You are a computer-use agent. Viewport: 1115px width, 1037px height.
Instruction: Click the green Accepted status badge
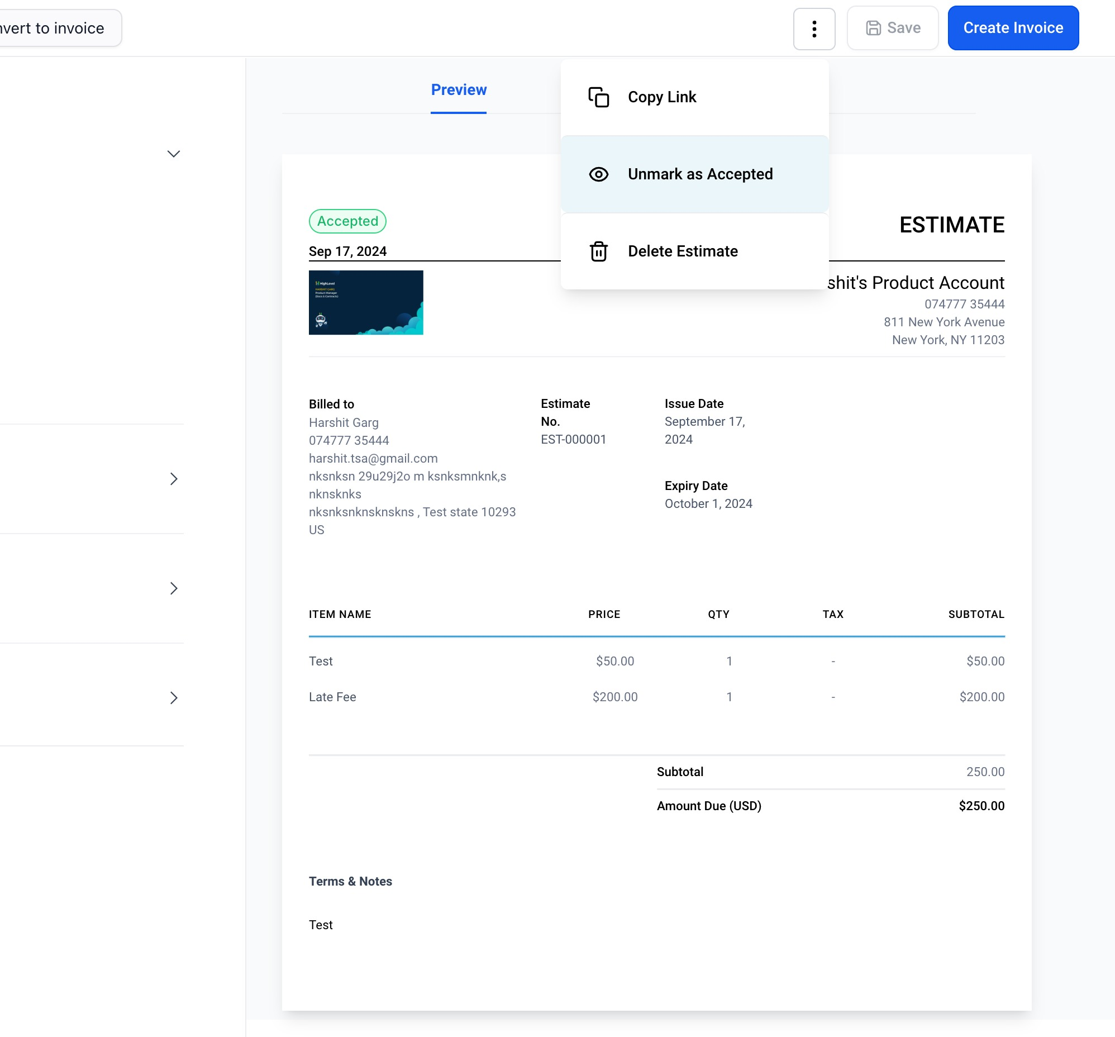coord(347,221)
